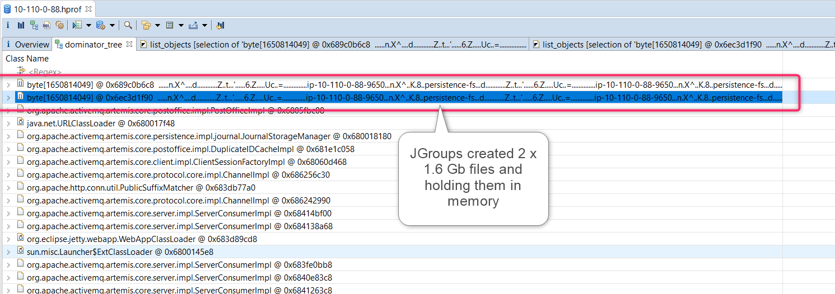
Task: Expand the JournalStorageManager node
Action: point(8,136)
